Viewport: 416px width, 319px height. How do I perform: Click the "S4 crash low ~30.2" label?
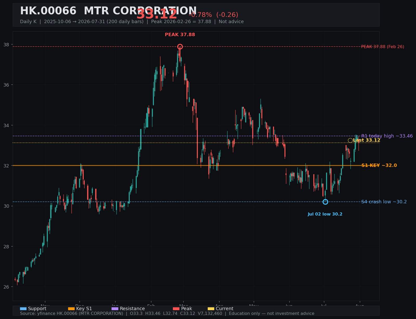pyautogui.click(x=384, y=202)
